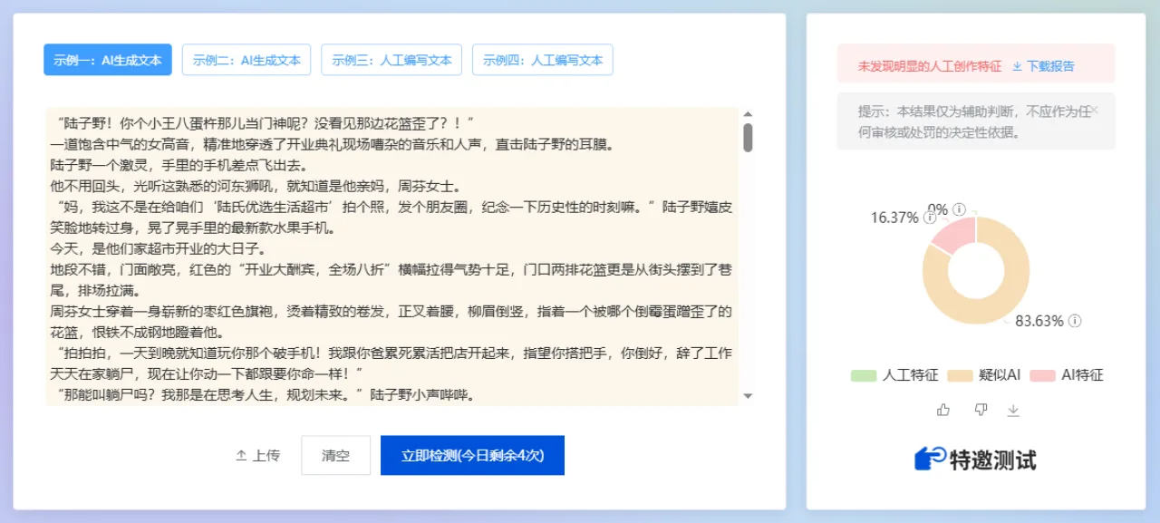Click the red text 未发现明显的人工创作特征
This screenshot has width=1160, height=523.
tap(930, 66)
